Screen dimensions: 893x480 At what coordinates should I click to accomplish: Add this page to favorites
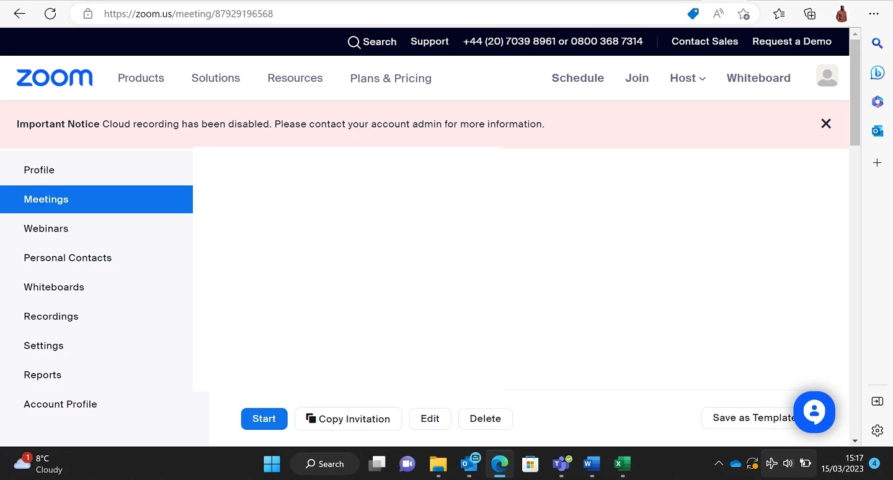tap(744, 14)
